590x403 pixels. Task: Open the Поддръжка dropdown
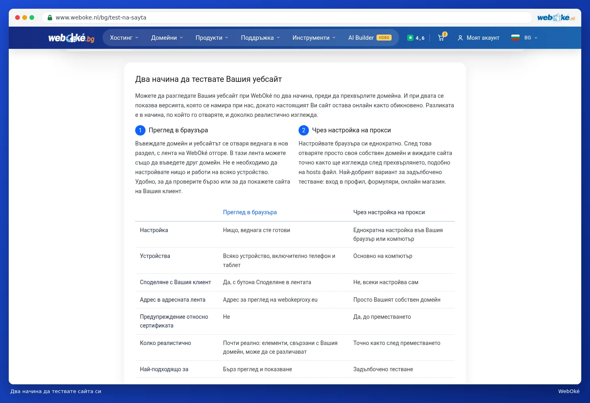coord(260,38)
